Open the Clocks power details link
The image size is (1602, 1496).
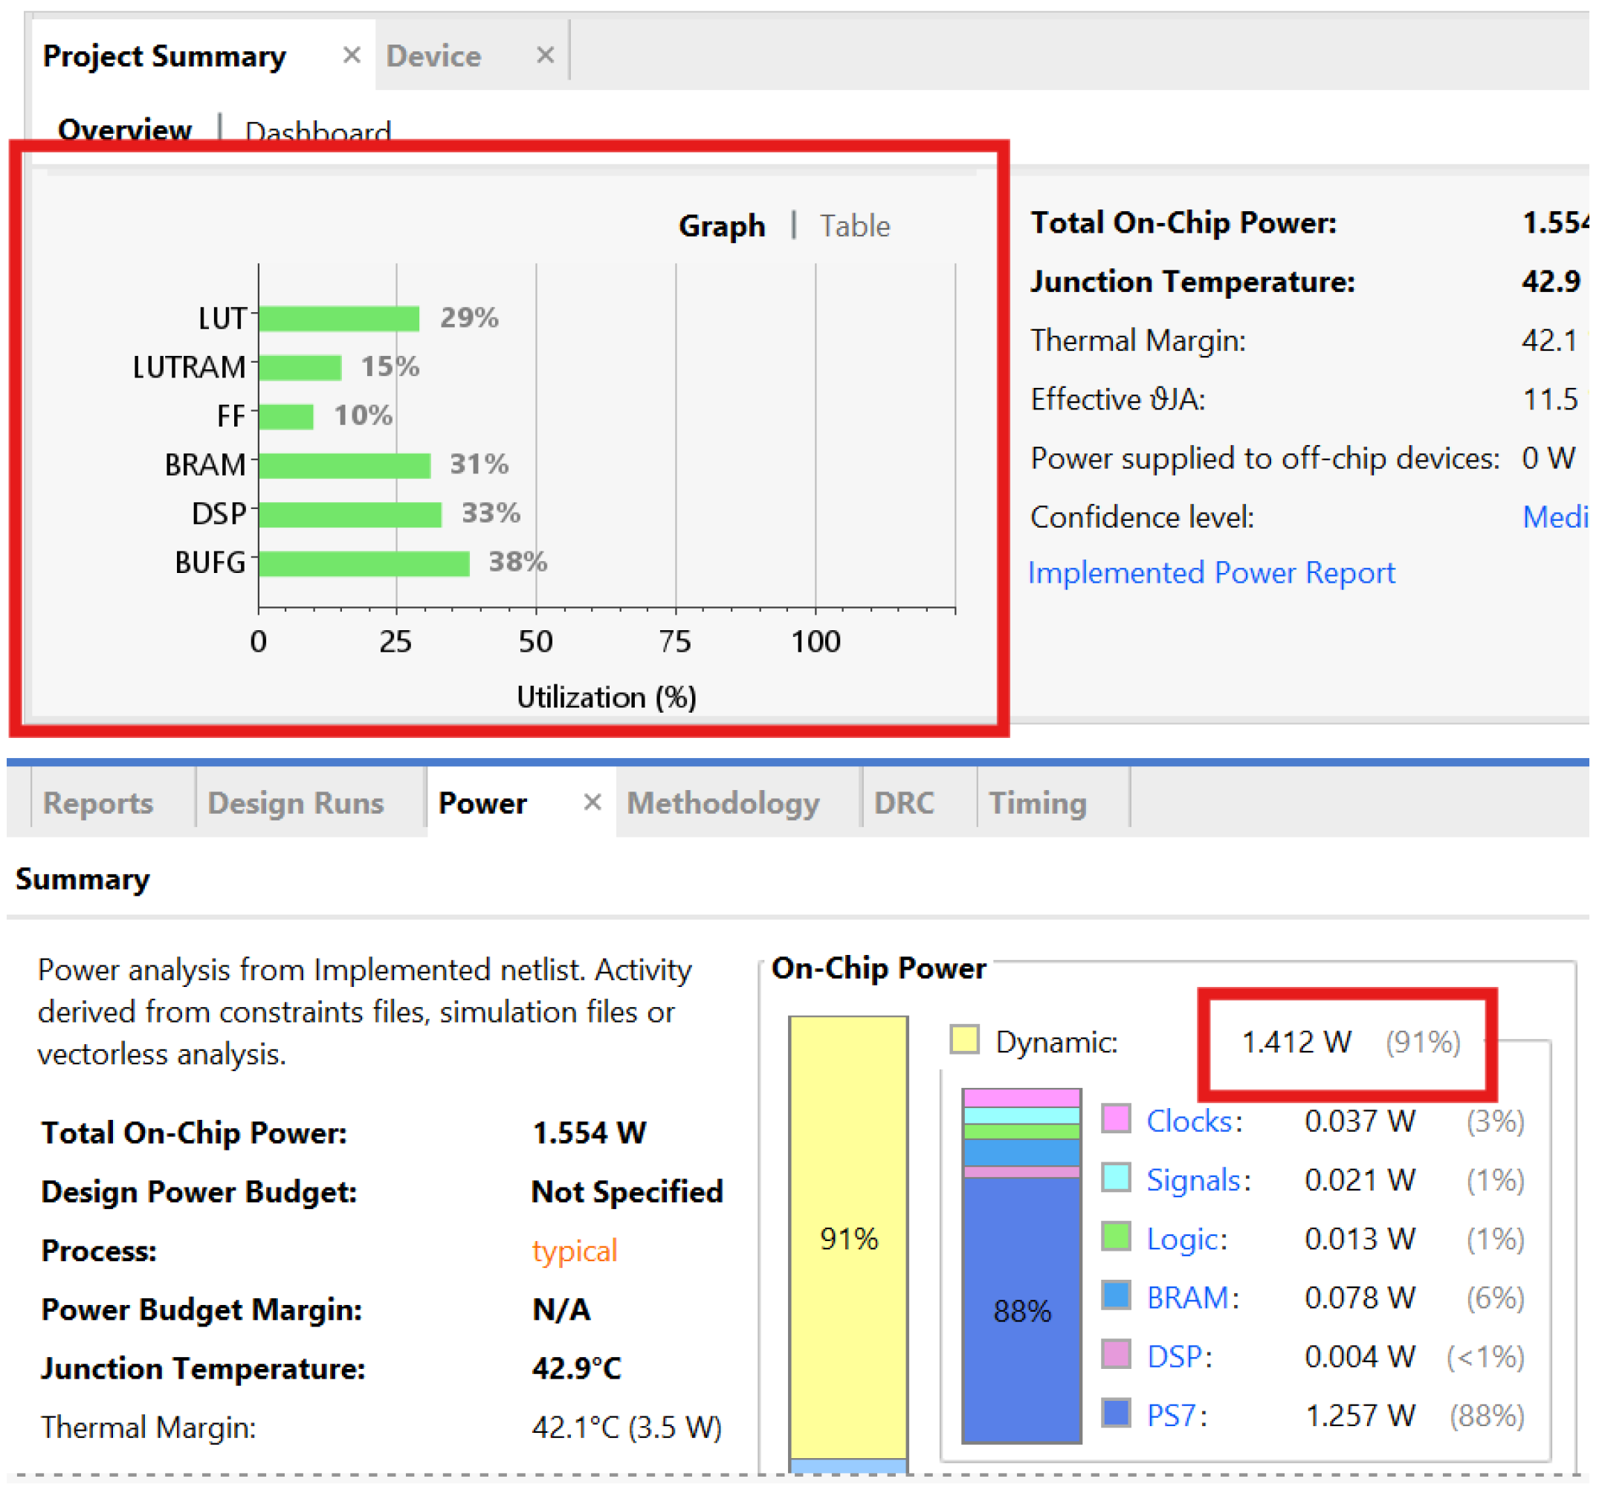click(x=1189, y=1121)
